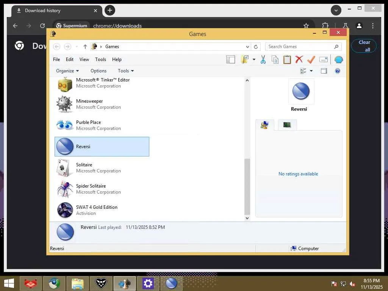The width and height of the screenshot is (388, 291).
Task: Select SWAT 4 Gold Edition entry
Action: (x=102, y=210)
